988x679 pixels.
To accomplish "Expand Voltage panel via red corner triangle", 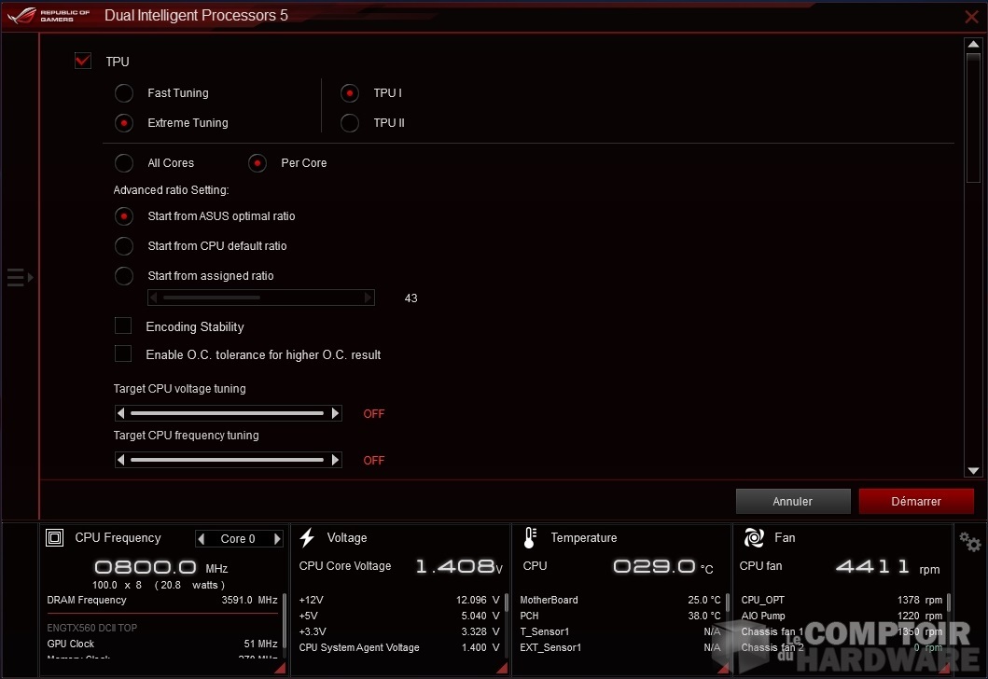I will click(502, 668).
